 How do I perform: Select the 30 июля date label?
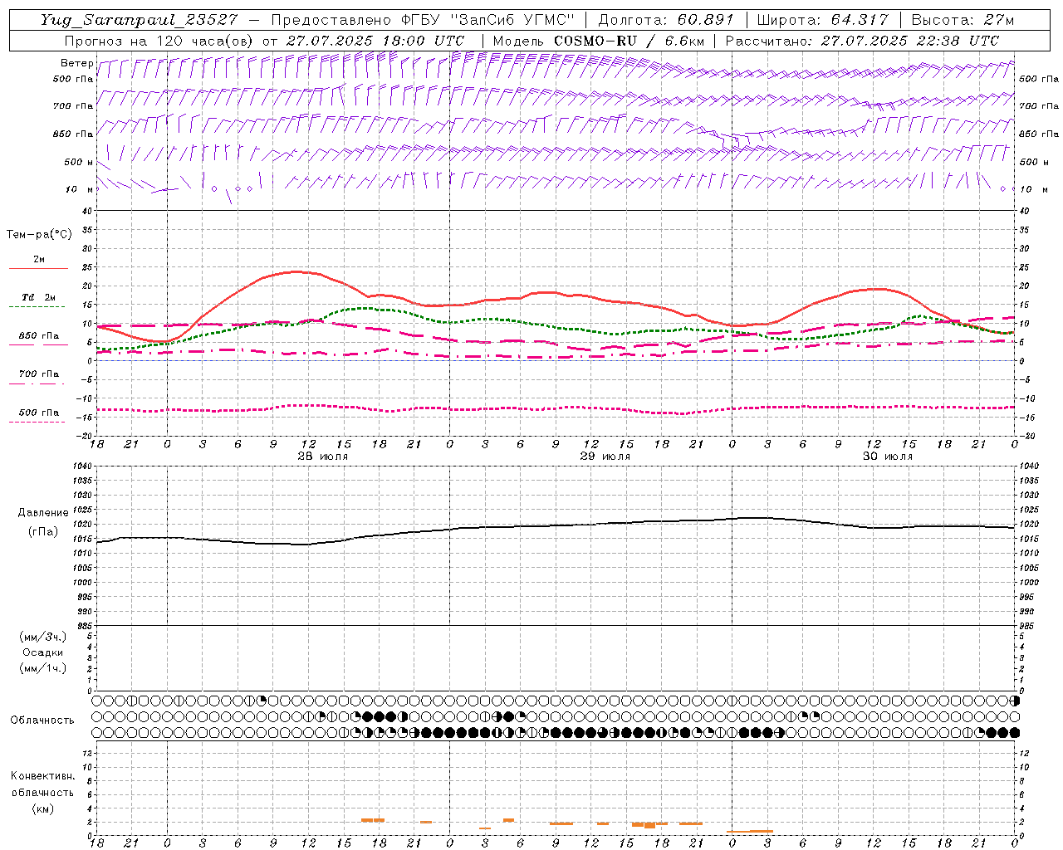tap(888, 457)
